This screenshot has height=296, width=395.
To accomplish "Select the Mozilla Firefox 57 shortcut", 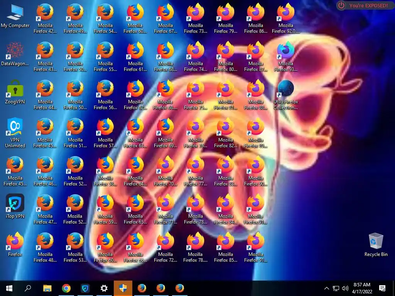I will coord(105,133).
